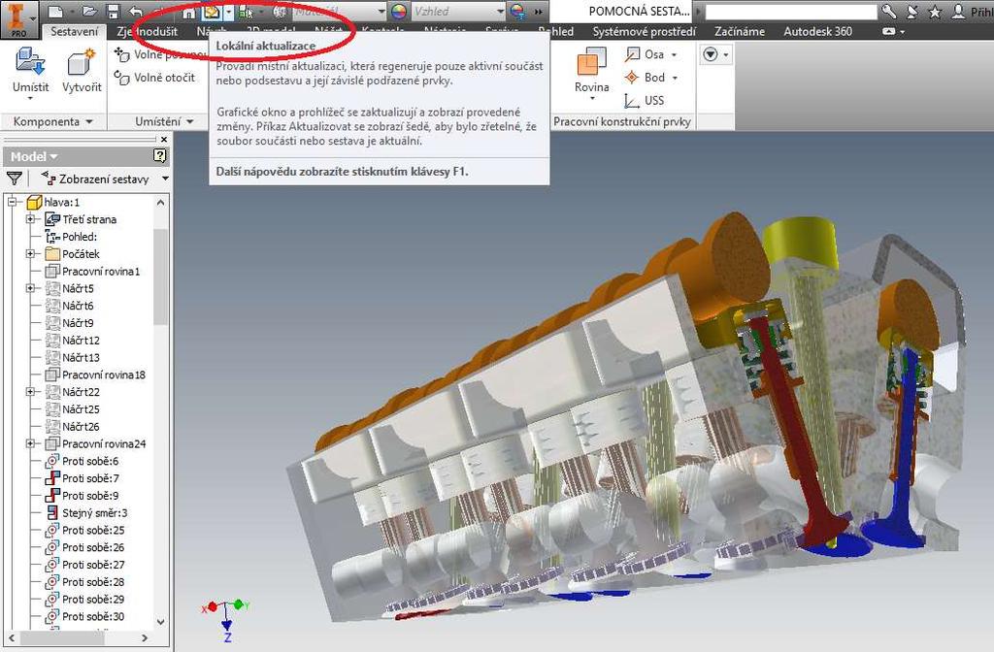Select Pohled: in the browser tree
Image resolution: width=994 pixels, height=652 pixels.
tap(71, 237)
